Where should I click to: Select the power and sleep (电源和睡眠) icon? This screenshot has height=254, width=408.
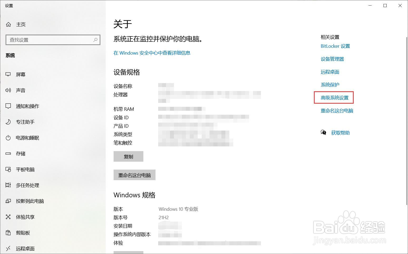8,138
